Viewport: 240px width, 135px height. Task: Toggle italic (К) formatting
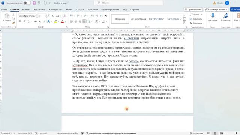pyautogui.click(x=24, y=21)
